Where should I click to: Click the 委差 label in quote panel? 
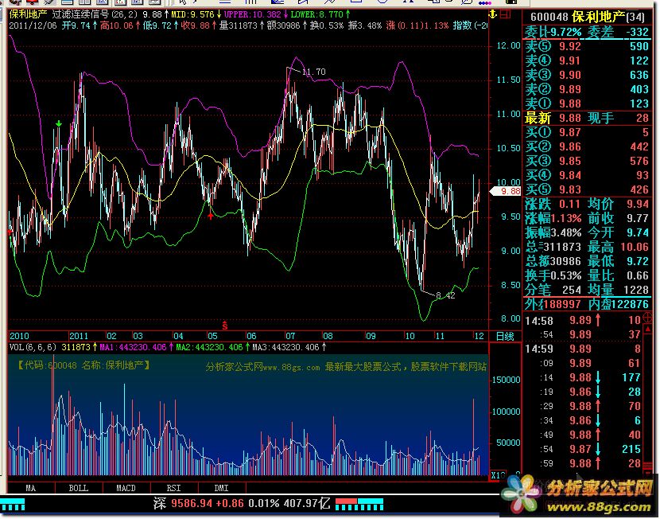coord(600,32)
